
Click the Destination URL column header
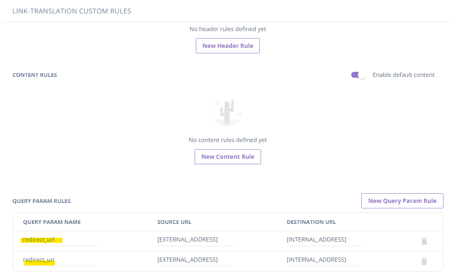311,222
